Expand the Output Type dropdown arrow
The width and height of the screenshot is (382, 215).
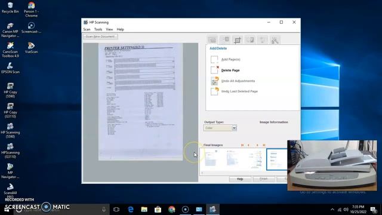pos(234,128)
